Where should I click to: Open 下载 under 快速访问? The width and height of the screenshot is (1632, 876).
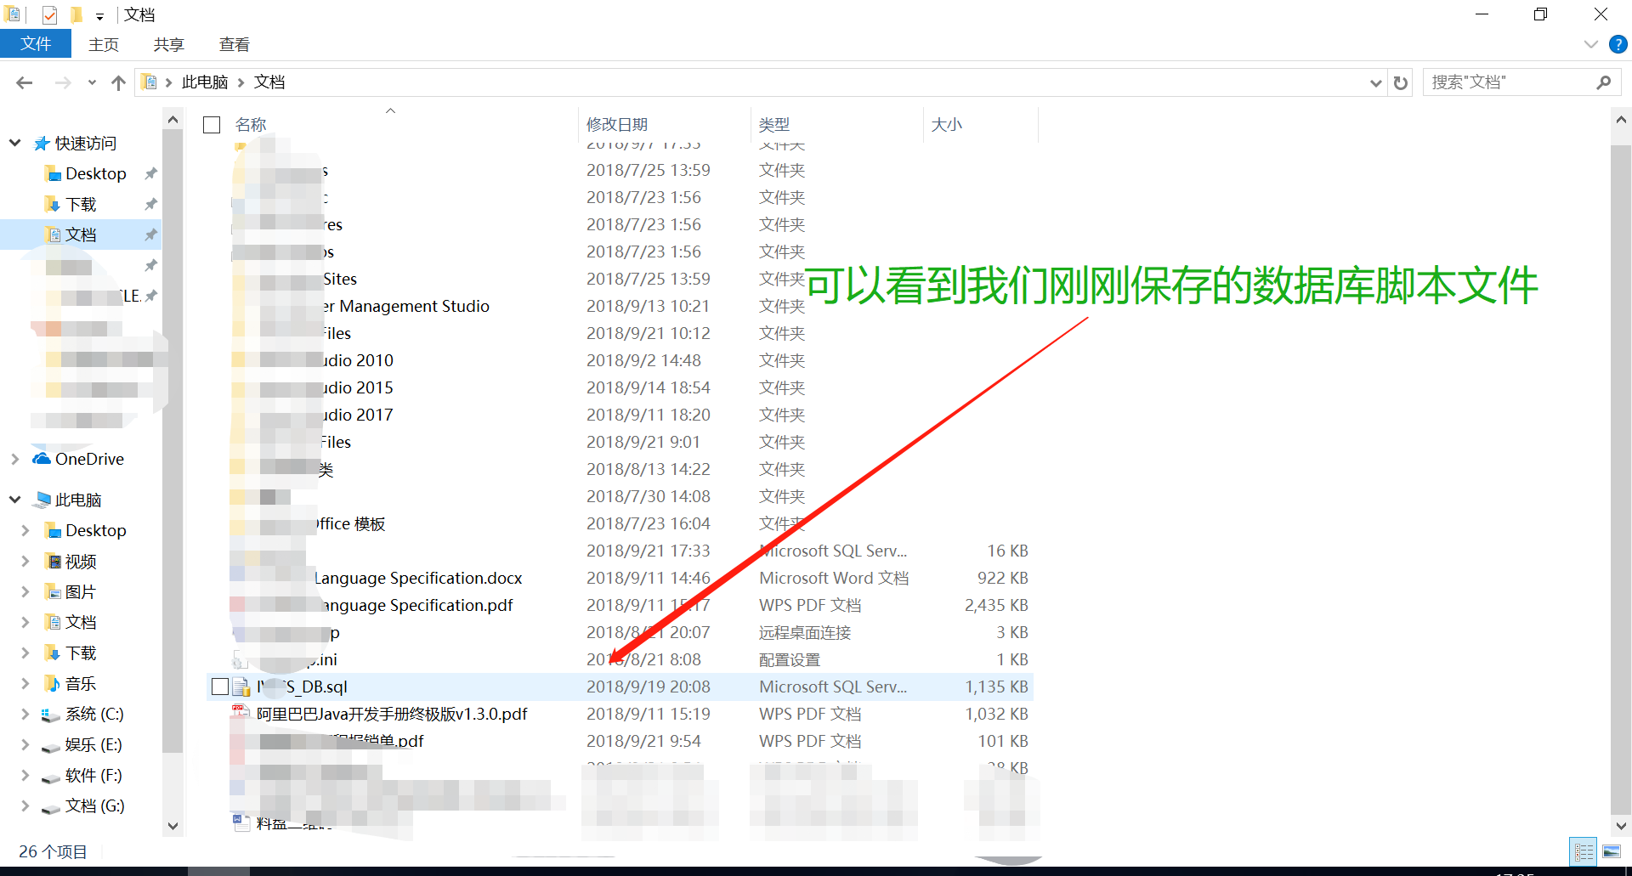(81, 205)
